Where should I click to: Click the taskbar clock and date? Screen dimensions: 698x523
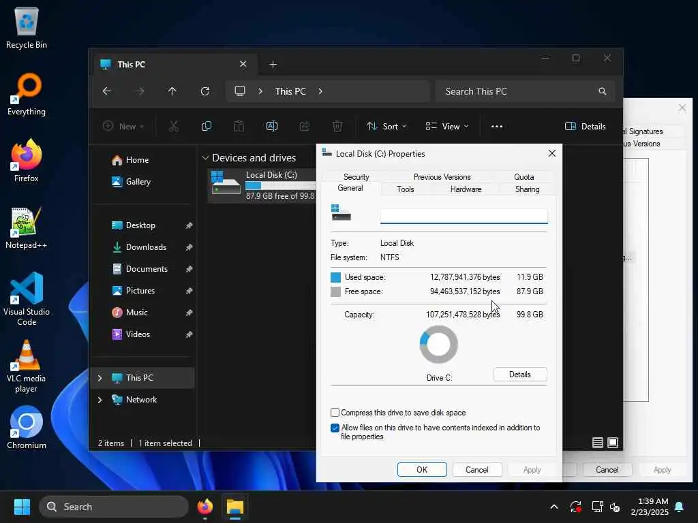(650, 507)
